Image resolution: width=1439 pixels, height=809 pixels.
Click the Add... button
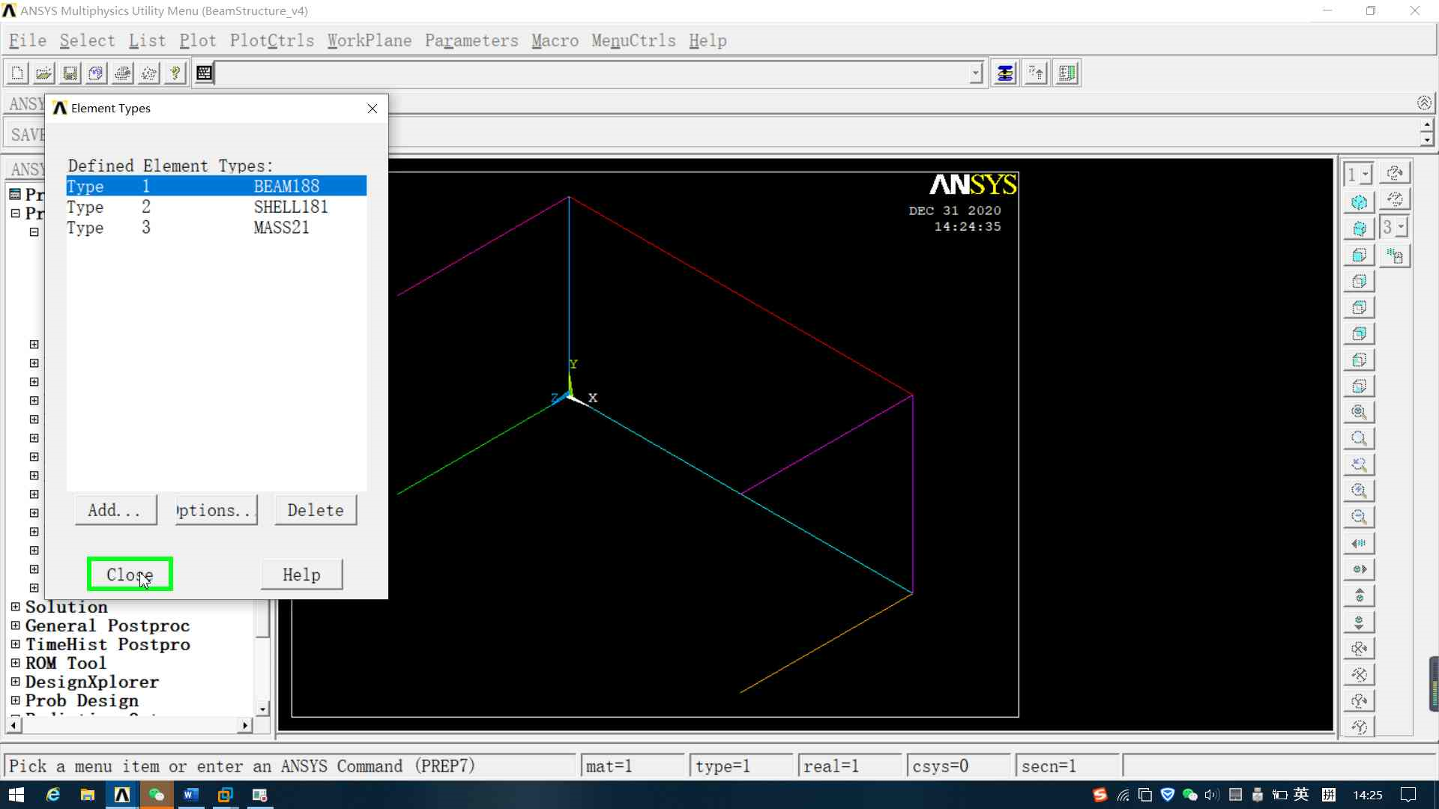pyautogui.click(x=115, y=510)
